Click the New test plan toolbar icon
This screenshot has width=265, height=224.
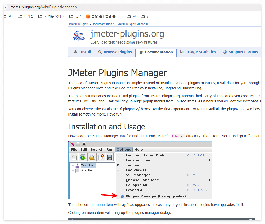(74, 157)
